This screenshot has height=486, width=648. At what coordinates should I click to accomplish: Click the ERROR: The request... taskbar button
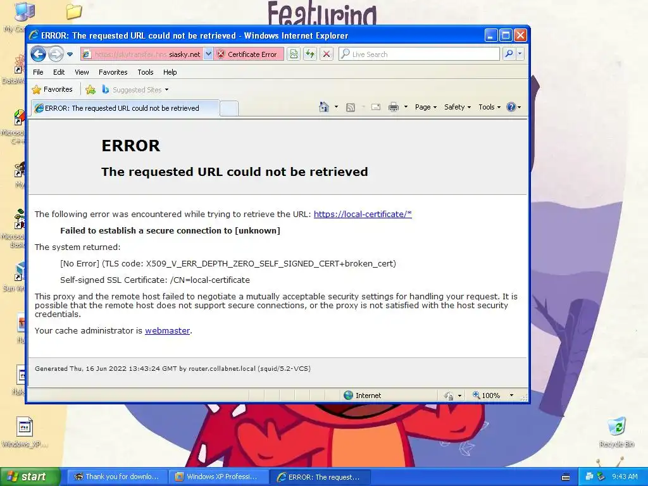320,477
